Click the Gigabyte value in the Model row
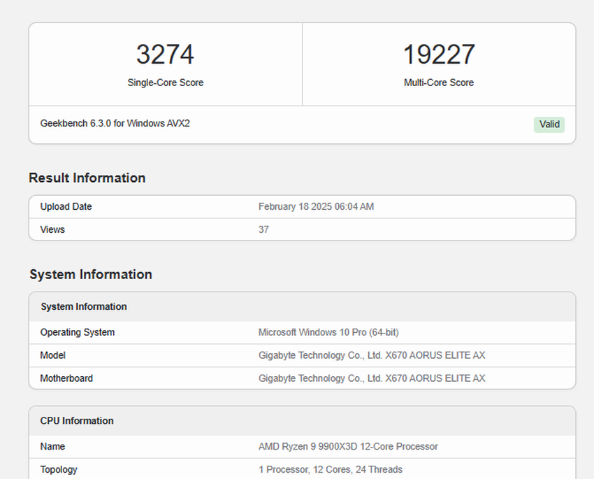The height and width of the screenshot is (479, 594). (371, 355)
